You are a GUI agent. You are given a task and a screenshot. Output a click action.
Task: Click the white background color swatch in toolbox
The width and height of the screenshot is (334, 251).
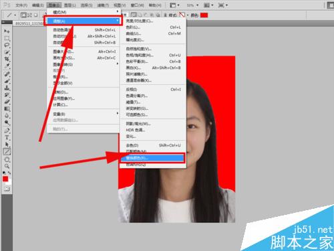pos(9,183)
